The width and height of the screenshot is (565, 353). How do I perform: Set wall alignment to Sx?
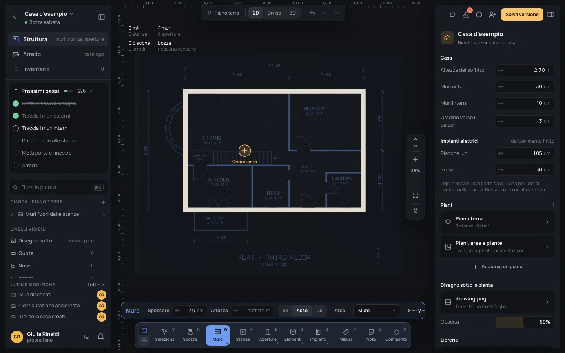tap(285, 311)
